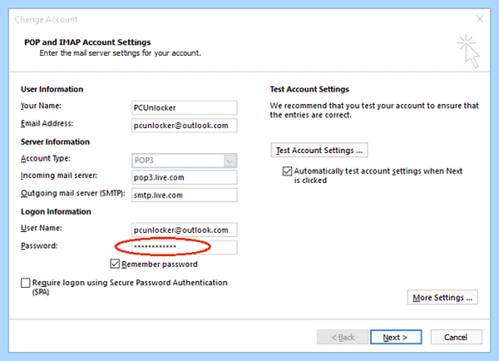Click the 'We recommend that you test' paragraph

click(374, 110)
